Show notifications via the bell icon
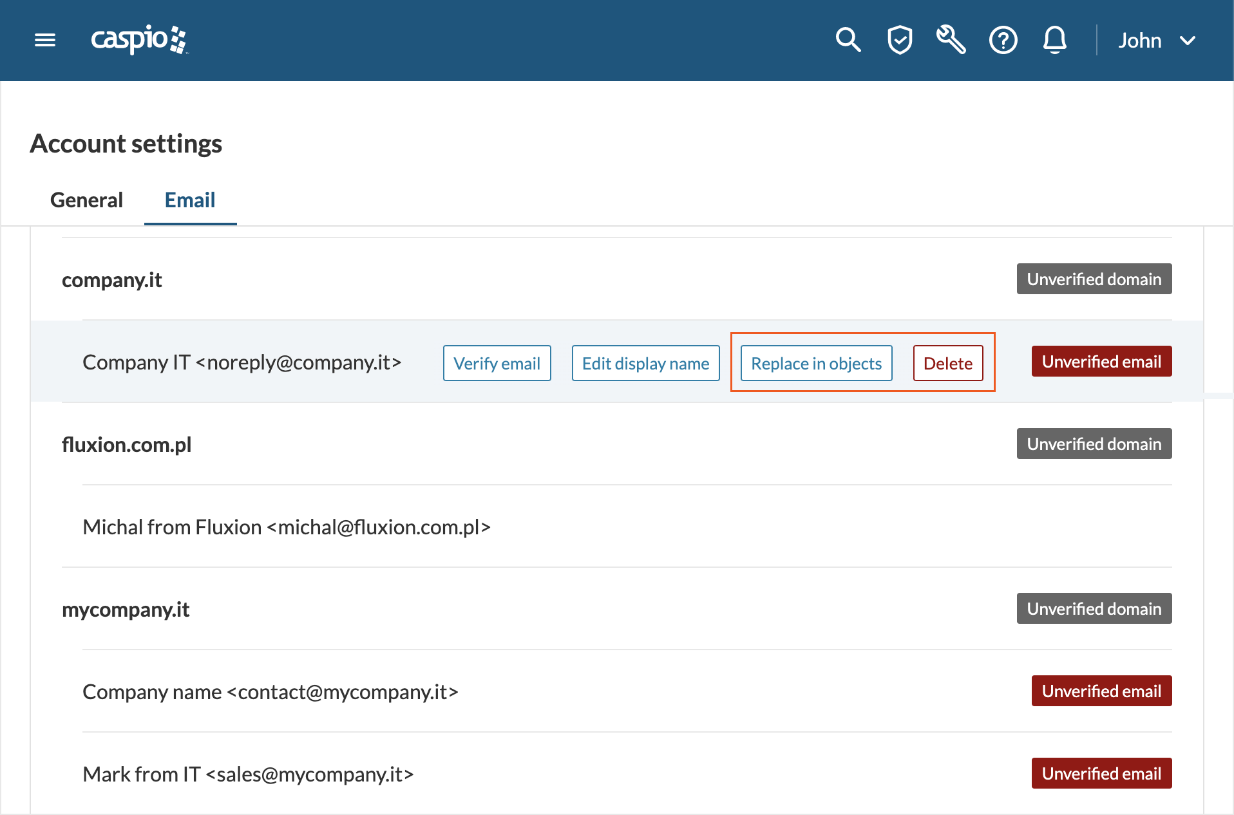Viewport: 1234px width, 815px height. pos(1054,40)
